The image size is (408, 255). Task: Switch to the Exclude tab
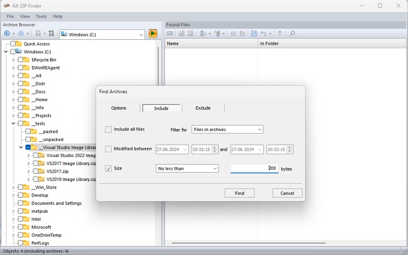click(x=203, y=108)
